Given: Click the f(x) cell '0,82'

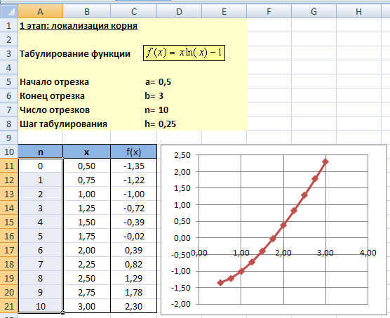Looking at the screenshot, I should point(134,264).
